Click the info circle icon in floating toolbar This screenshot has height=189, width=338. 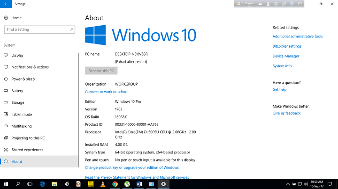pos(300,4)
